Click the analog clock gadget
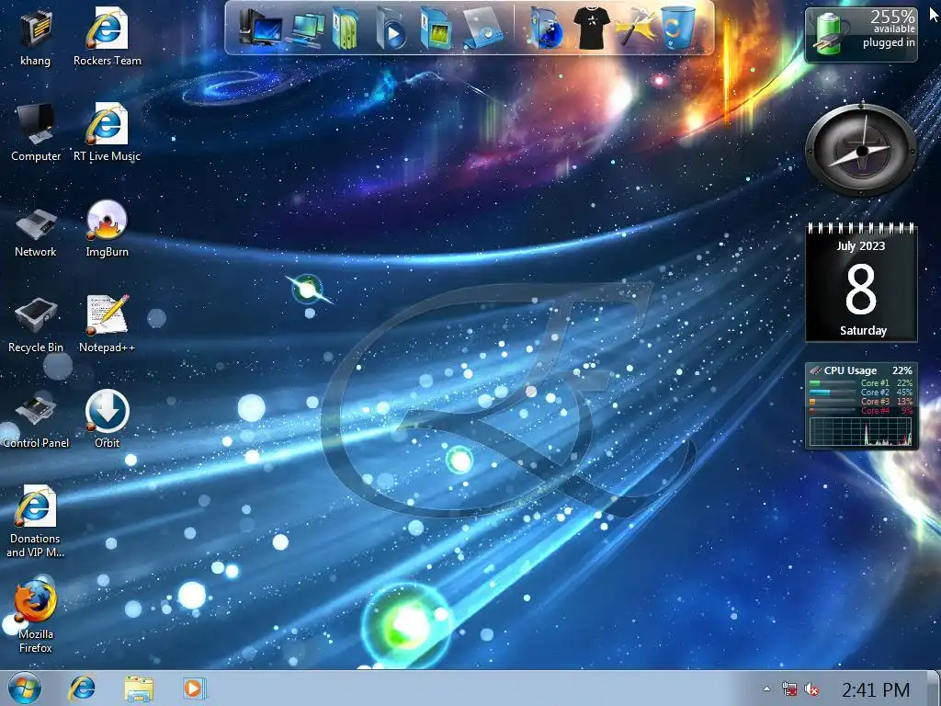Screen dimensions: 941x706 click(861, 150)
